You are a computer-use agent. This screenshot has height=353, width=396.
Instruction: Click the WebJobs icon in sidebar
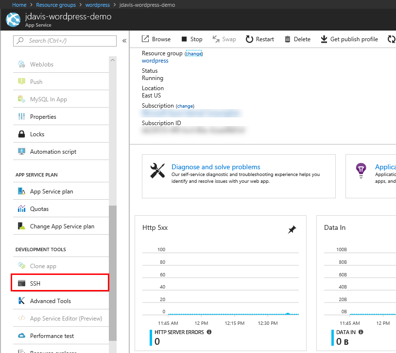21,64
